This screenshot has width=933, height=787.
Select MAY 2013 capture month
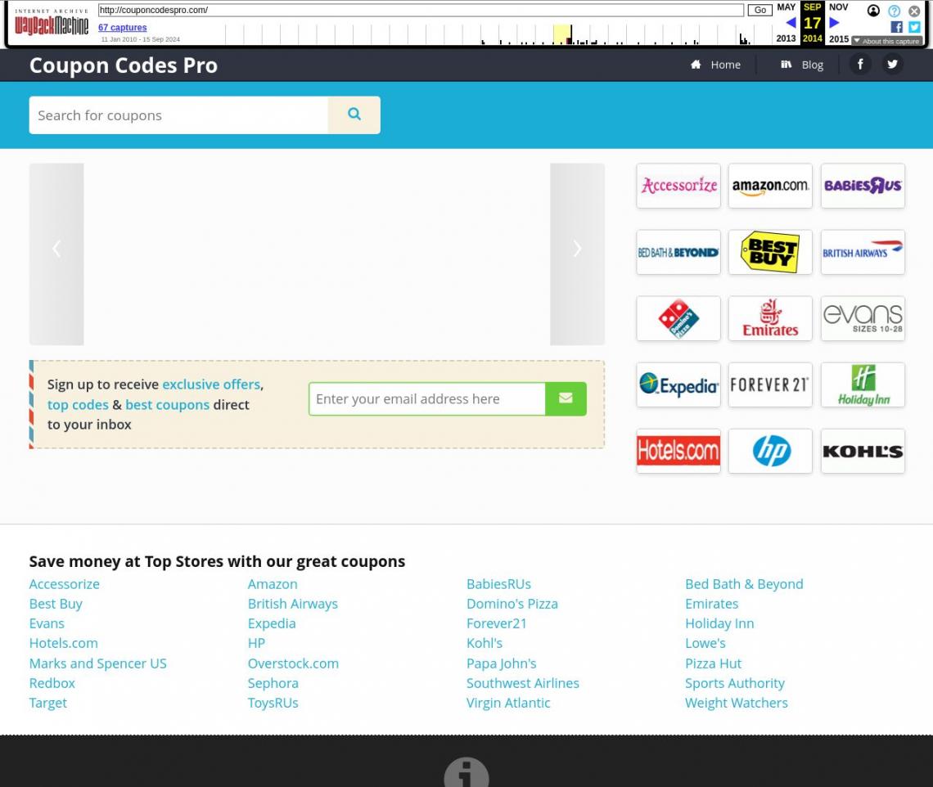786,23
